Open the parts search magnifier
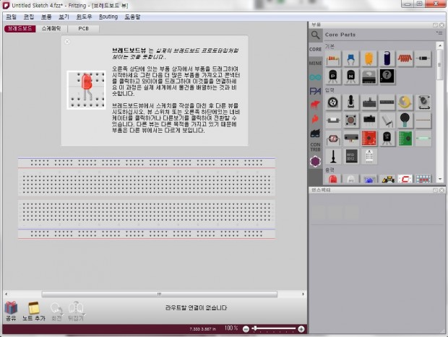 coord(316,34)
